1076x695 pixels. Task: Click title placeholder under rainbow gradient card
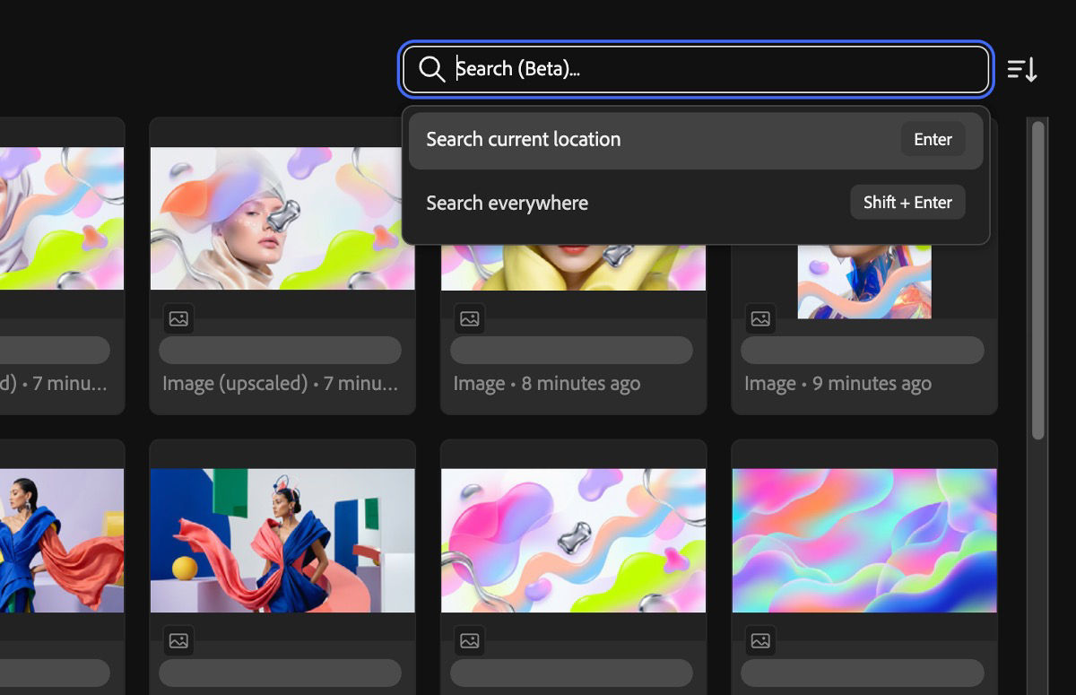pos(863,673)
